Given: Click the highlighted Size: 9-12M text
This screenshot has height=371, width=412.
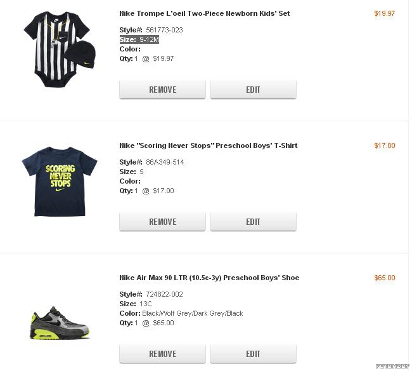Looking at the screenshot, I should tap(139, 39).
